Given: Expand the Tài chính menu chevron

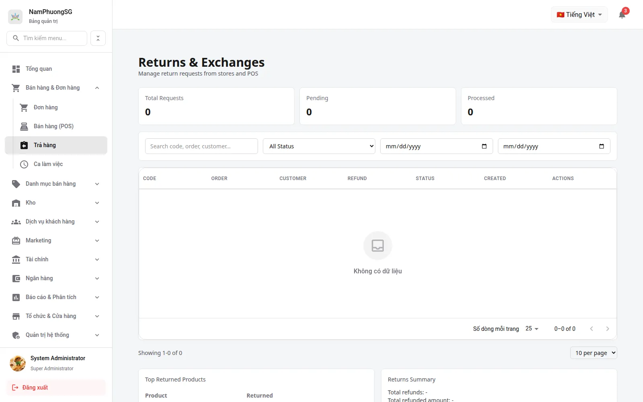Looking at the screenshot, I should [x=97, y=260].
